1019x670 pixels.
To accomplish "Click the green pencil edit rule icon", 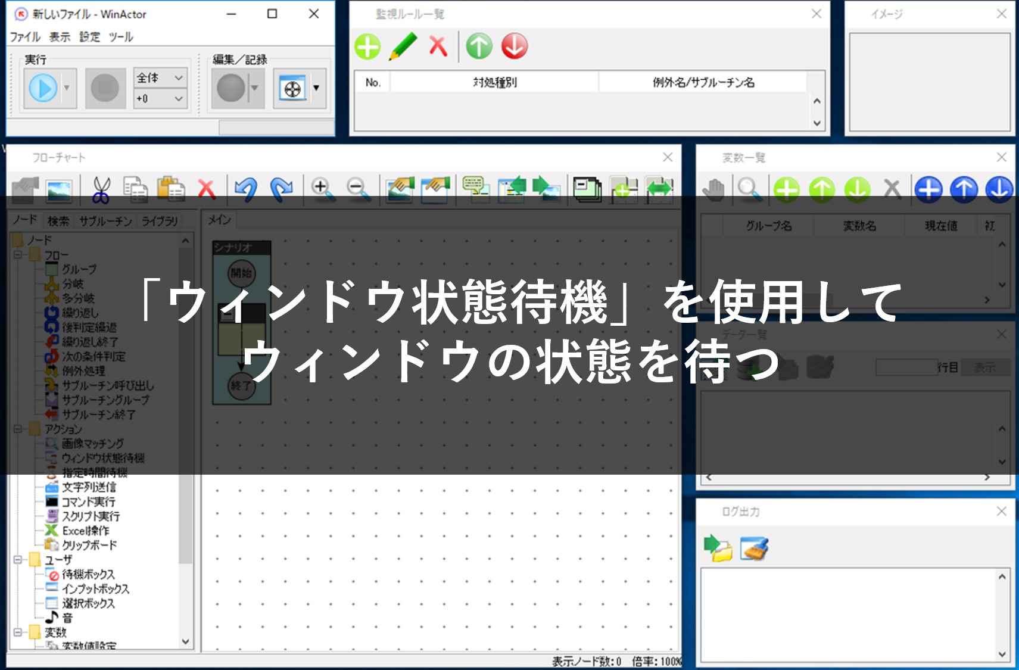I will [403, 46].
